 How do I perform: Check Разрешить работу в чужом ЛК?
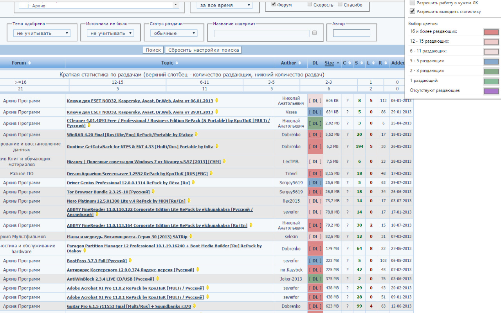point(412,3)
